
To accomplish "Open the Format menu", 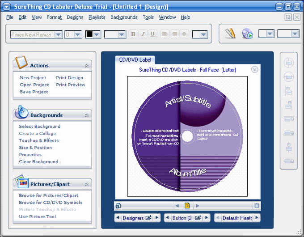I will click(54, 17).
